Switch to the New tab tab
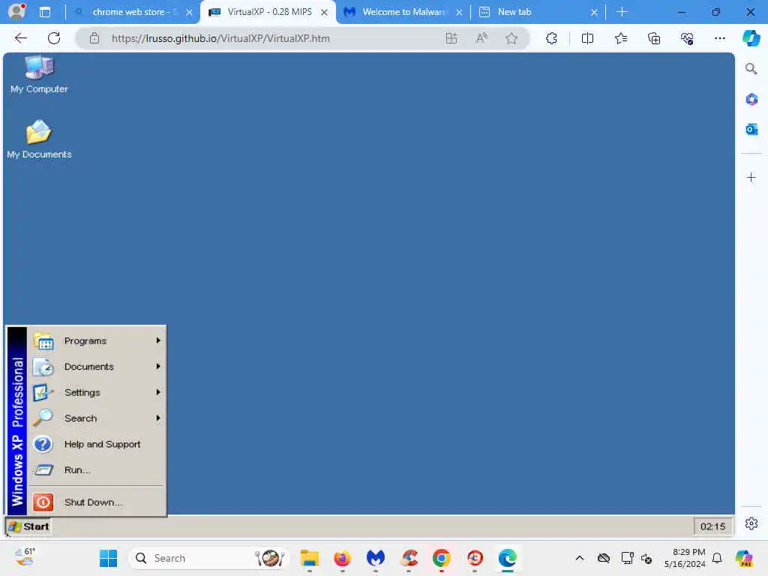768x576 pixels. [538, 12]
